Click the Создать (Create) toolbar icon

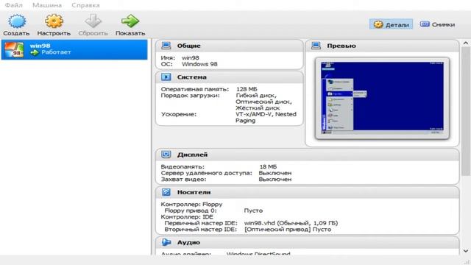tap(16, 21)
